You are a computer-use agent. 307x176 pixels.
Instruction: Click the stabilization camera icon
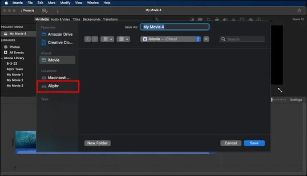point(217,20)
